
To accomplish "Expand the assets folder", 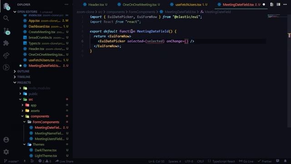I will (x=22, y=111).
